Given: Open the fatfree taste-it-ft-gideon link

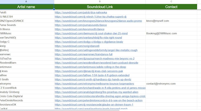Looking at the screenshot, I should [92, 75].
